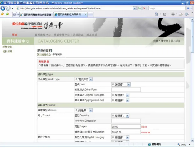Viewport: 195px width, 148px height.
Task: Click the Other Form text field
Action: [126, 90]
